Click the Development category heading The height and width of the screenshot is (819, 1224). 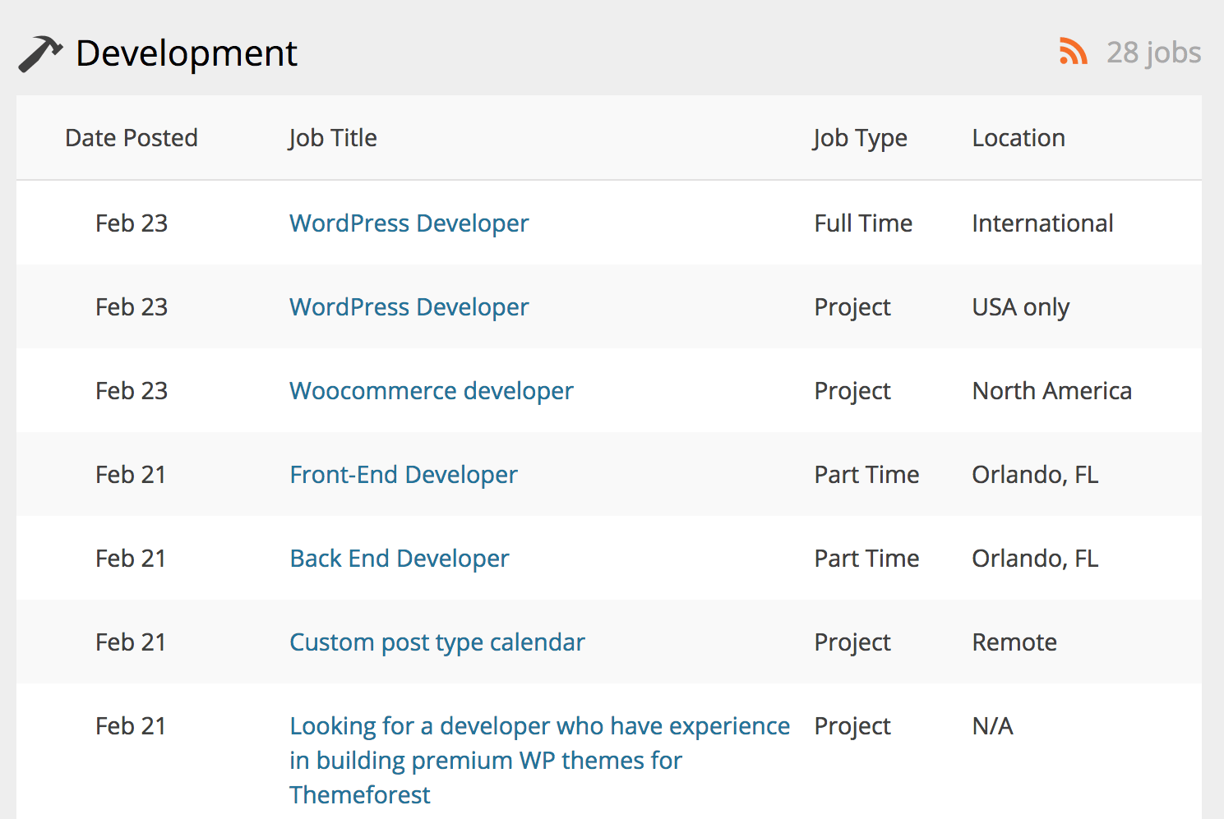tap(186, 53)
